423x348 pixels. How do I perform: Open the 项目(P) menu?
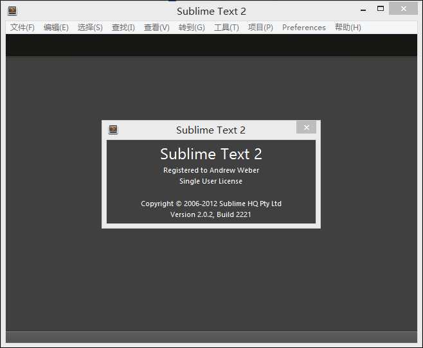pyautogui.click(x=260, y=28)
